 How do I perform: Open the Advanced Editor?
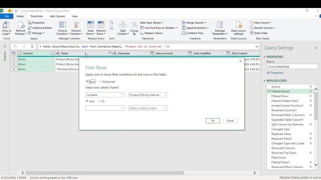(40, 28)
